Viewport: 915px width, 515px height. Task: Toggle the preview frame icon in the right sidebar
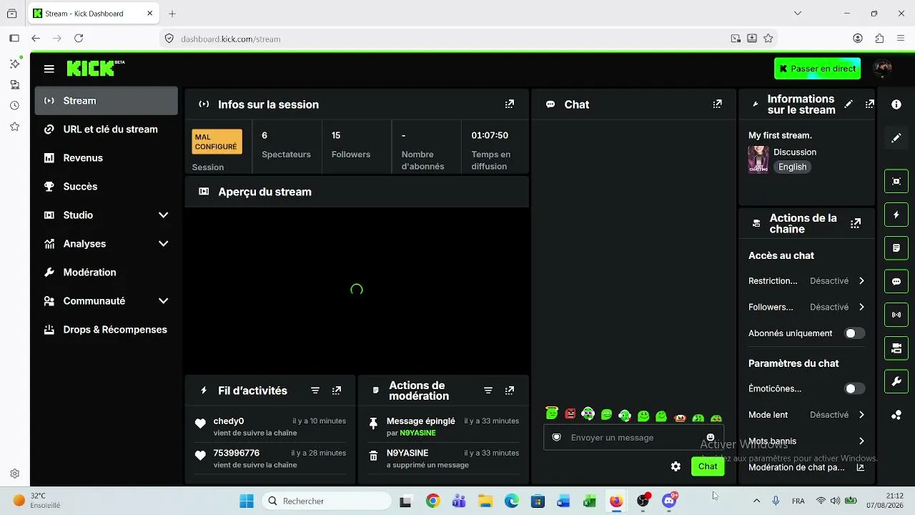[896, 181]
